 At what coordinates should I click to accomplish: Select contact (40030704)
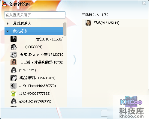(x=34, y=47)
